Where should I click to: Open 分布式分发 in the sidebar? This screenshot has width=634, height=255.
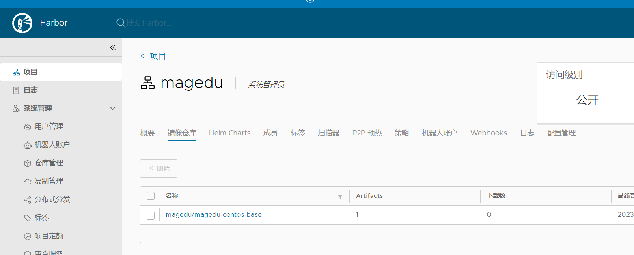(x=52, y=200)
